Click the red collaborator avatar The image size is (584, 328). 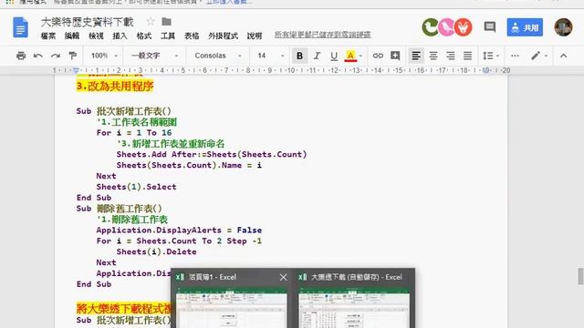[464, 27]
